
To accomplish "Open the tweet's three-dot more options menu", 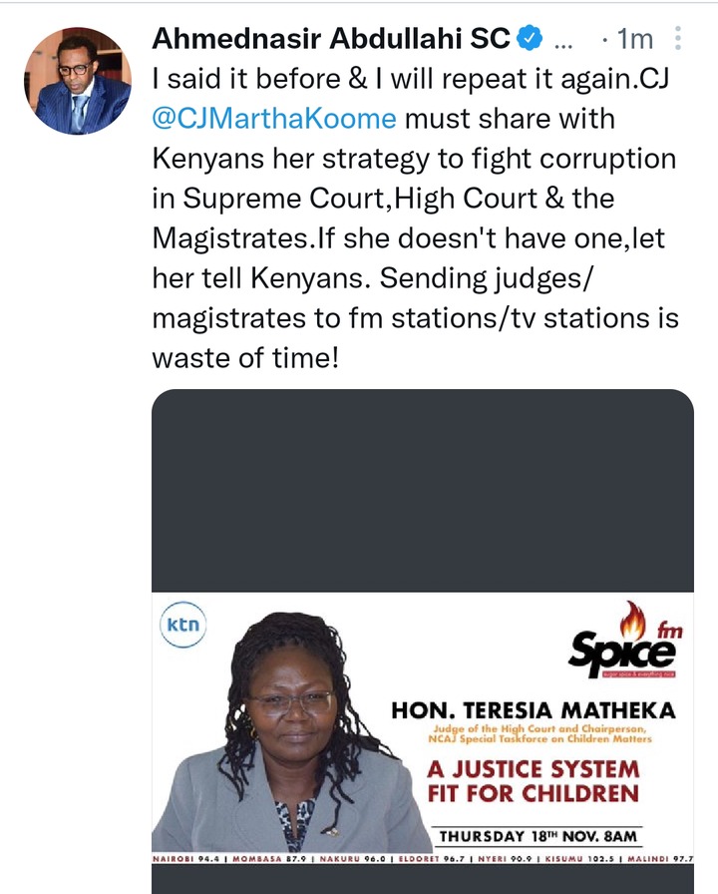I will pos(677,38).
